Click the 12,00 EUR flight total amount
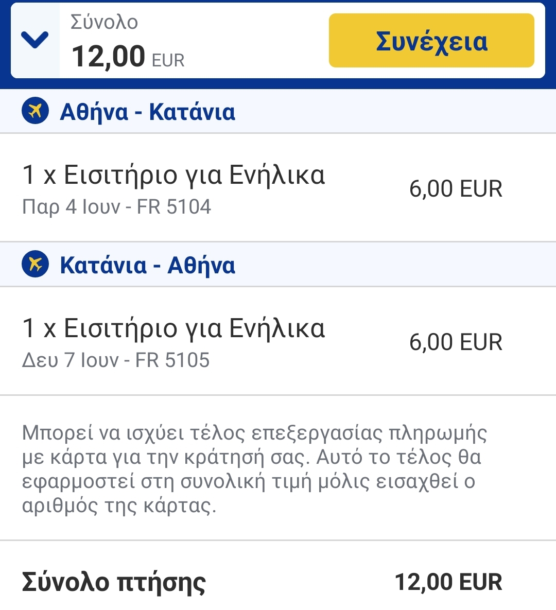This screenshot has height=610, width=556. [x=448, y=582]
